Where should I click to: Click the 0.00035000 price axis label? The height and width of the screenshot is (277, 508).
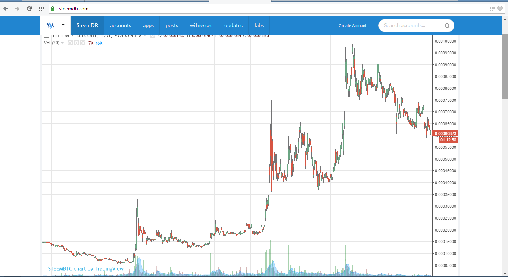click(446, 195)
